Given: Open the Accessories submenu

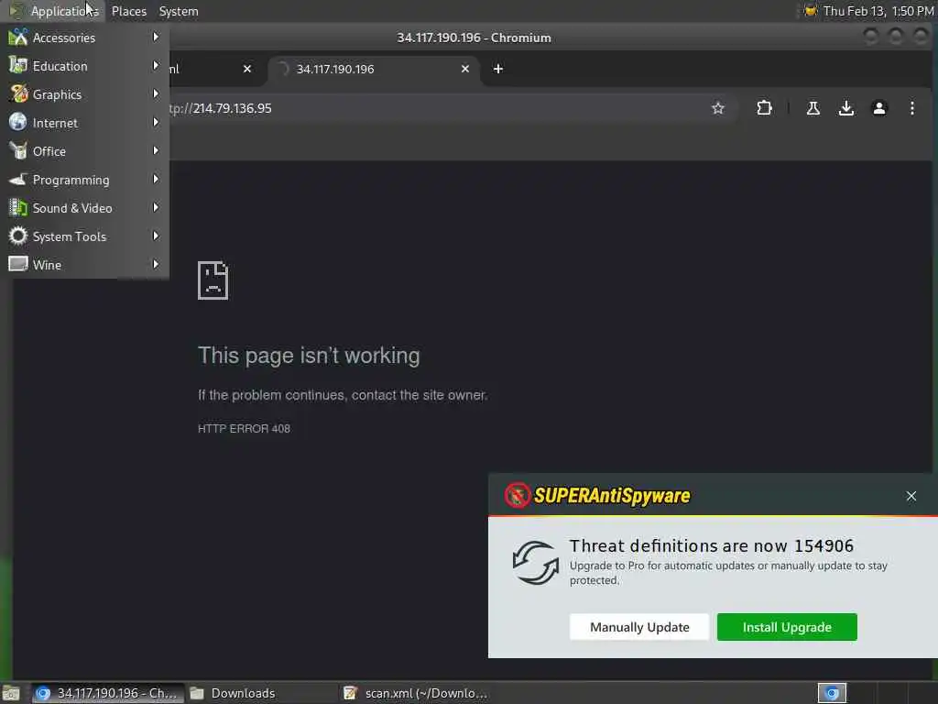Looking at the screenshot, I should click(84, 38).
